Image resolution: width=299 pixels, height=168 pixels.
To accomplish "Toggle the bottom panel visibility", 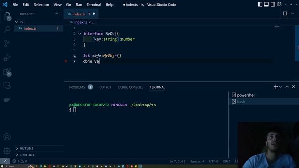I will click(x=266, y=4).
